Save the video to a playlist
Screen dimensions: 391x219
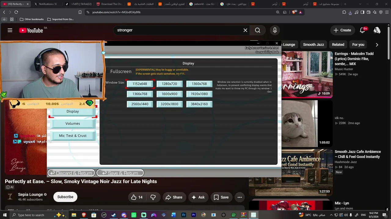(221, 197)
